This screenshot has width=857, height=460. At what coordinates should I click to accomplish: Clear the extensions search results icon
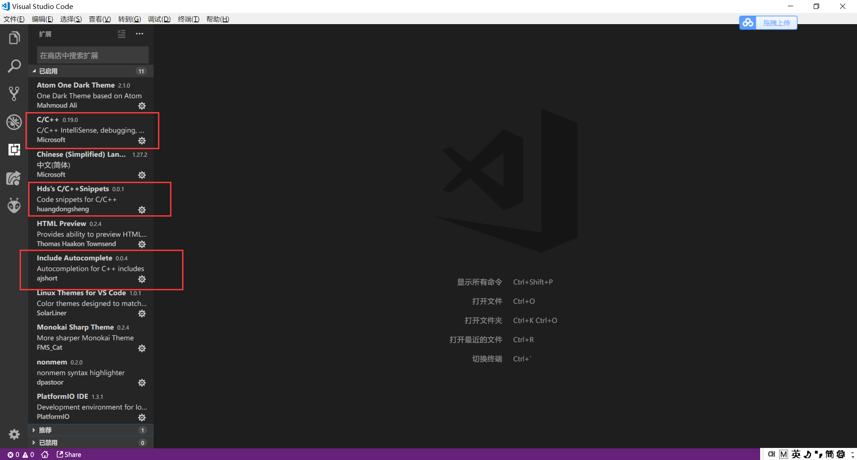(121, 34)
